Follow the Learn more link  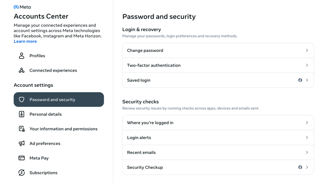(x=25, y=42)
